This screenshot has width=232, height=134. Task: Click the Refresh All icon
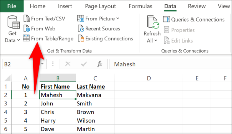[153, 22]
